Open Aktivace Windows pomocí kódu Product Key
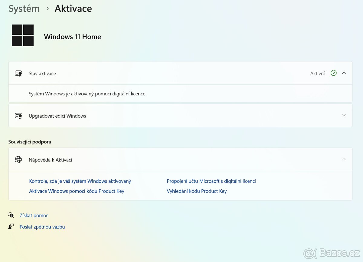 tap(77, 191)
